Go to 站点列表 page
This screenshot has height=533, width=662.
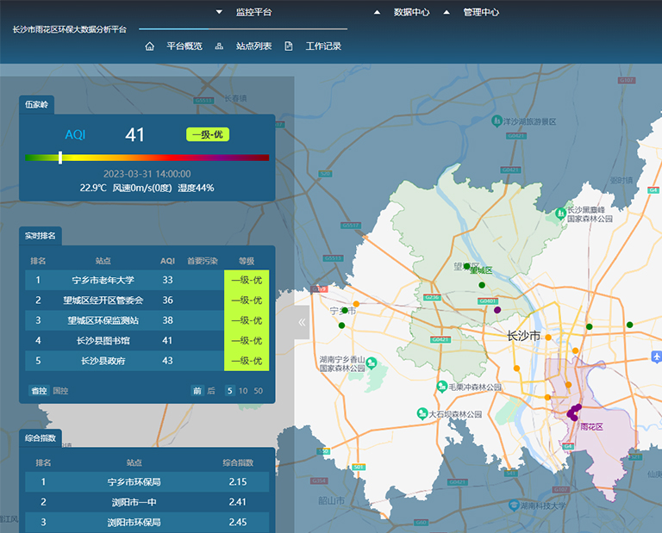tap(253, 46)
